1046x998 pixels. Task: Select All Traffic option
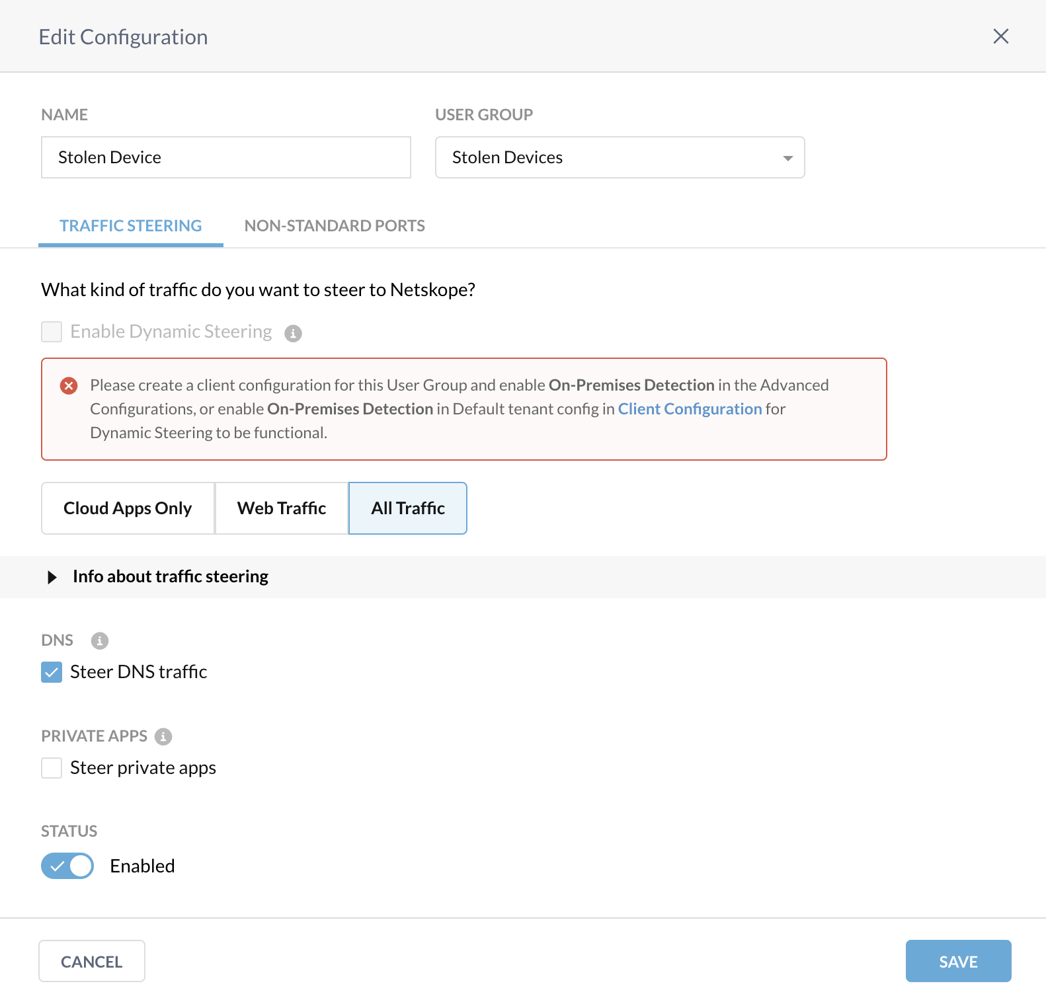point(408,508)
